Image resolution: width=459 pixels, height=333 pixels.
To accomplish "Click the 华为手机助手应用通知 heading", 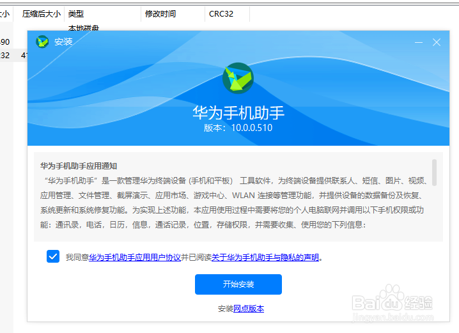I will coord(79,166).
